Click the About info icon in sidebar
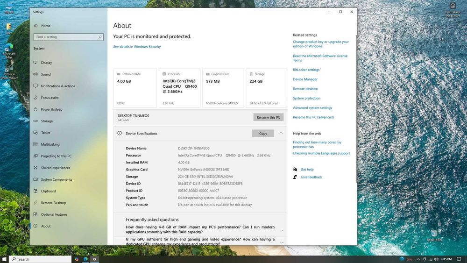Image resolution: width=467 pixels, height=263 pixels. tap(35, 226)
